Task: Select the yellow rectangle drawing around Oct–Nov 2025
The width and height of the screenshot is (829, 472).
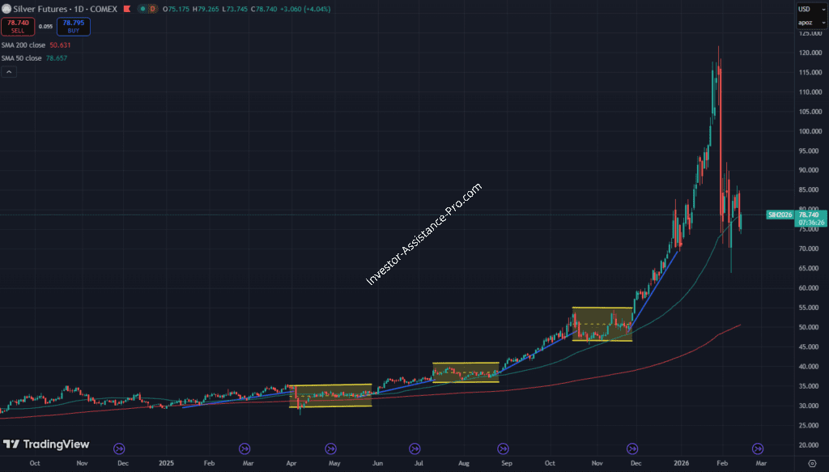Action: 602,308
